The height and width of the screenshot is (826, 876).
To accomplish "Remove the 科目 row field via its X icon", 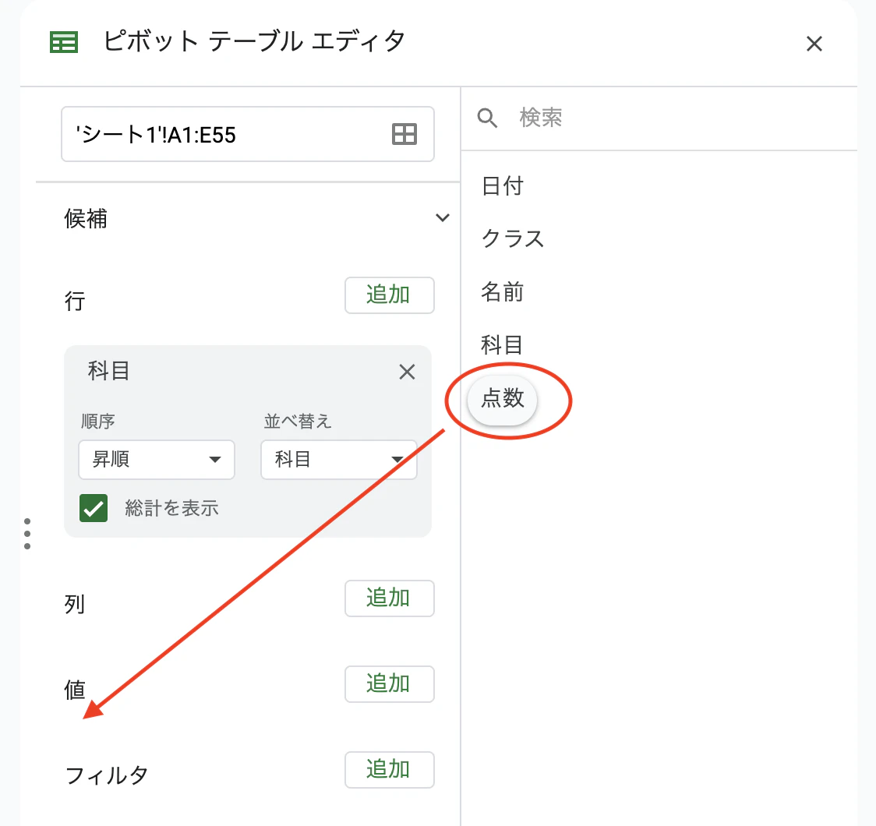I will point(407,372).
